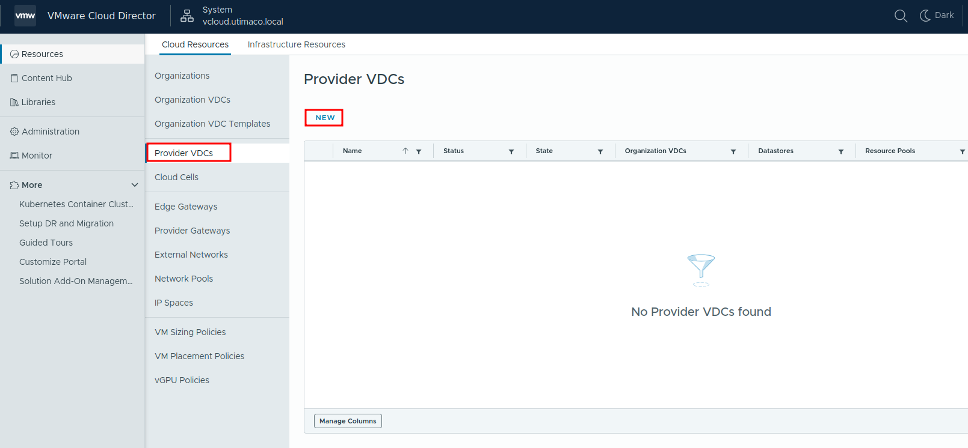Open the search magnifier icon
Image resolution: width=968 pixels, height=448 pixels.
(901, 16)
